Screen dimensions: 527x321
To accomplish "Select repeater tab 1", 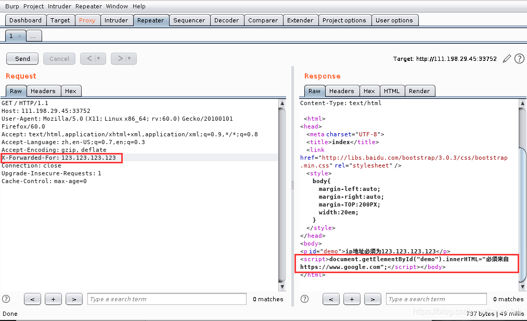I will 11,36.
